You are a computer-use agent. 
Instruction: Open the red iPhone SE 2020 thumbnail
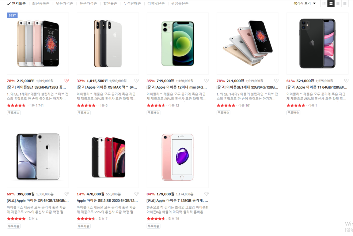108,157
